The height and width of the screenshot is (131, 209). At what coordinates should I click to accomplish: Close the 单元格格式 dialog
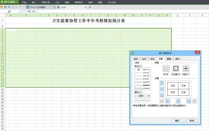(197, 52)
